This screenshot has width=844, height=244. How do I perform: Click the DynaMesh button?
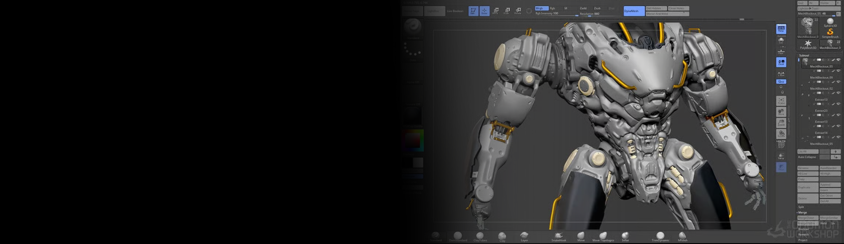[x=633, y=11]
